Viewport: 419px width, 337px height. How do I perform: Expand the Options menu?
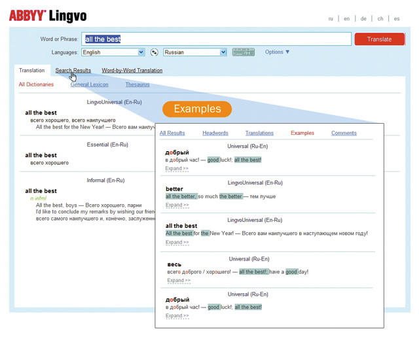[x=277, y=52]
